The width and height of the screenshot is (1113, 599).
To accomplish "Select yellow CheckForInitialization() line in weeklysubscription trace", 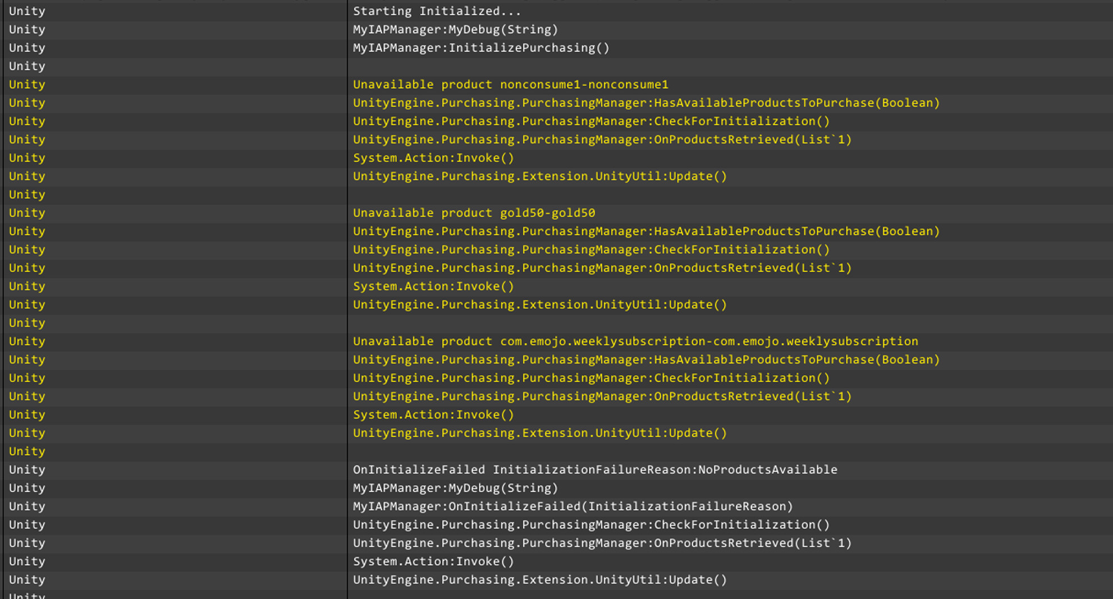I will pyautogui.click(x=591, y=378).
